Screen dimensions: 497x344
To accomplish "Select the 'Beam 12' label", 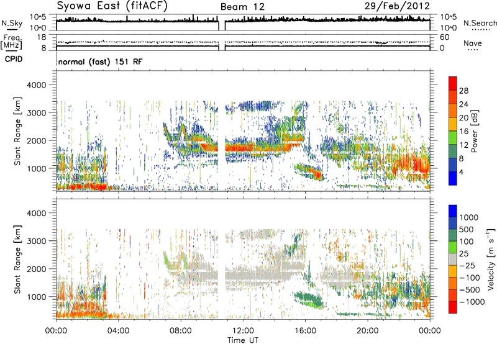I will (x=242, y=7).
